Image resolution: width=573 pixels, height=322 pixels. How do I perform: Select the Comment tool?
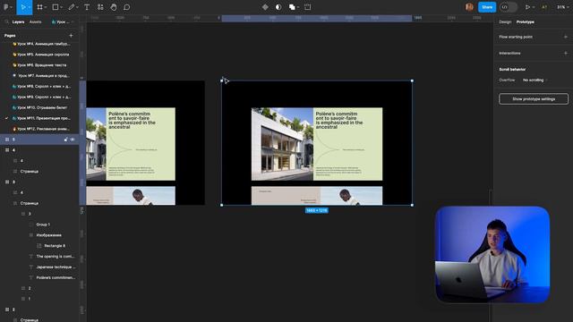(x=127, y=7)
